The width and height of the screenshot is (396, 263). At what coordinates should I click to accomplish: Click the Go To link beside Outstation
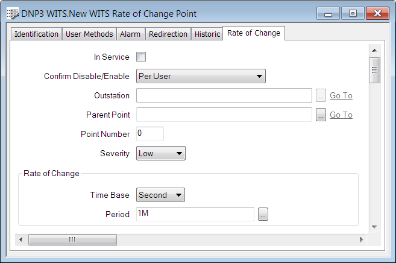(341, 96)
